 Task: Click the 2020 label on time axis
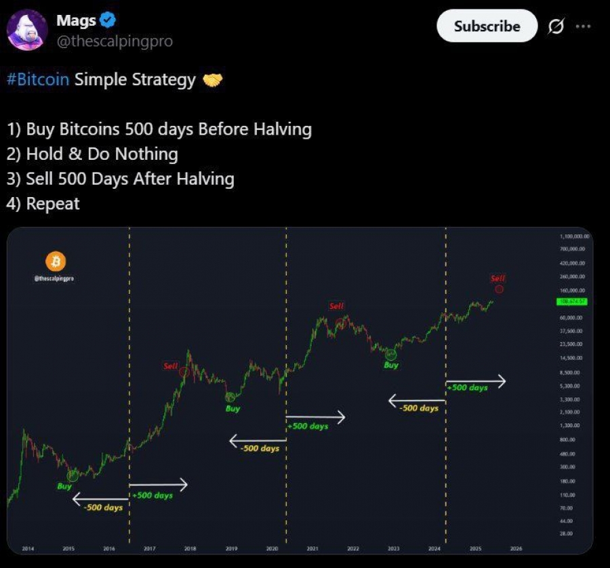(x=272, y=548)
